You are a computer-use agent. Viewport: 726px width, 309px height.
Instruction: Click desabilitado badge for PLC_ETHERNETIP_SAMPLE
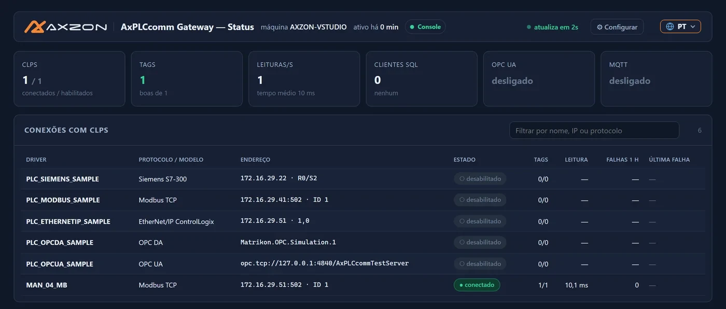pyautogui.click(x=480, y=221)
